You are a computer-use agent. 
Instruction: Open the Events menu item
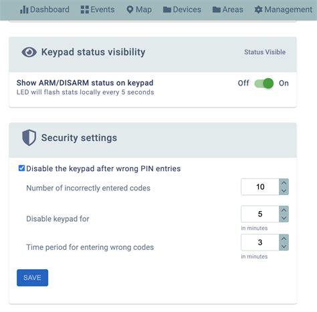pyautogui.click(x=98, y=9)
